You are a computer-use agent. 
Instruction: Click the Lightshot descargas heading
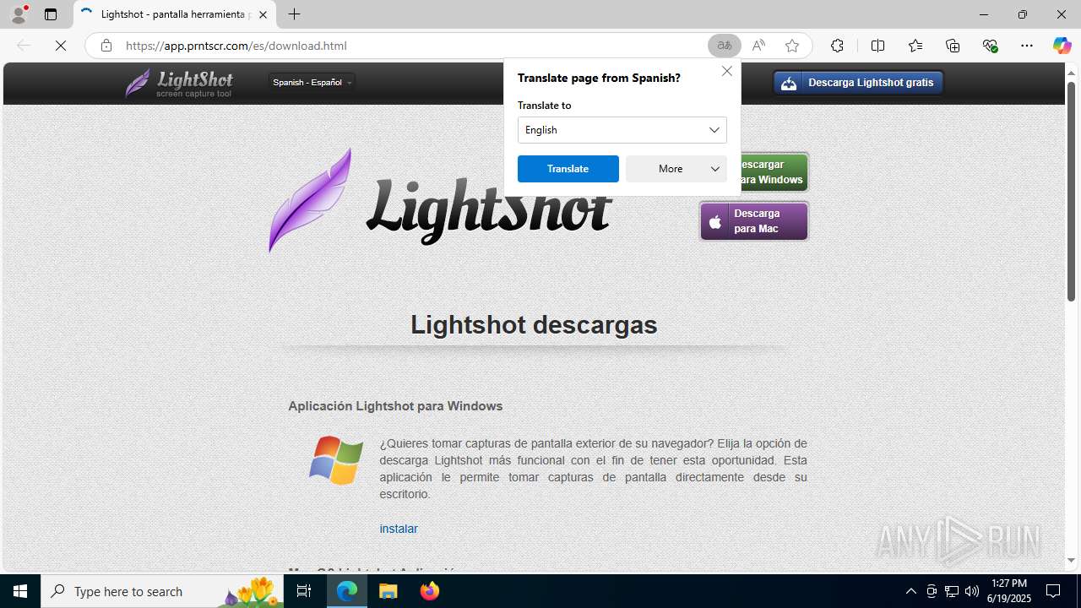pyautogui.click(x=534, y=324)
